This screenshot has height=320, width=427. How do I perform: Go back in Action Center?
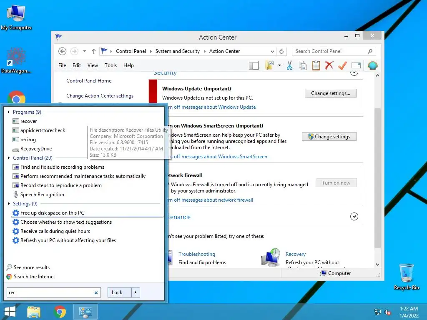tap(63, 51)
